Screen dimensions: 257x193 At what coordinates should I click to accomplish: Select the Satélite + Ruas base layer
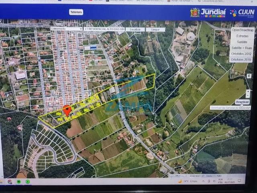(242, 48)
